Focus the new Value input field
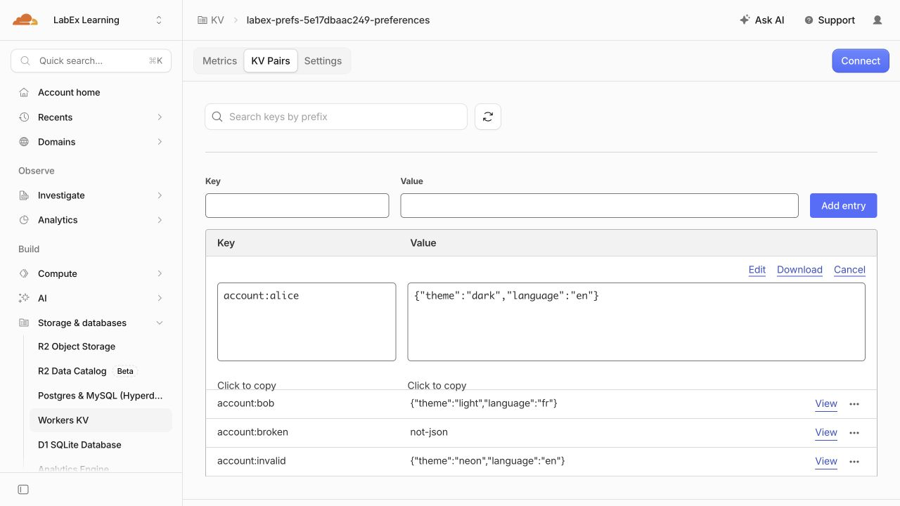900x506 pixels. [x=599, y=205]
